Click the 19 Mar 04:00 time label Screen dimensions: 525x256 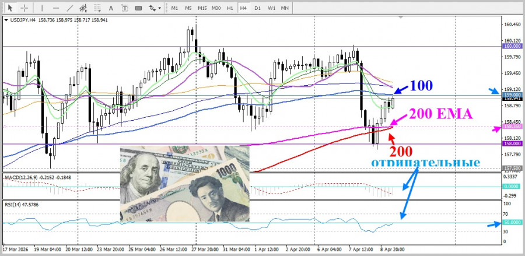(48, 250)
